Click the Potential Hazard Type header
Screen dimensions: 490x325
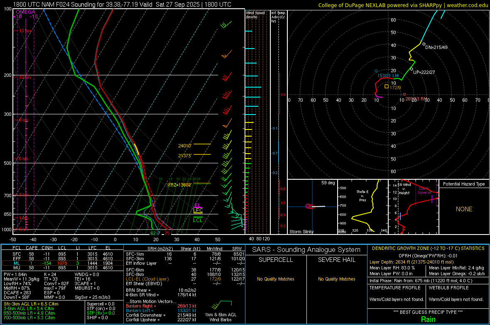pos(464,184)
